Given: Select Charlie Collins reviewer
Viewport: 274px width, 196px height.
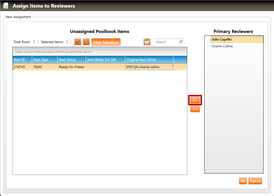Looking at the screenshot, I should click(x=222, y=46).
